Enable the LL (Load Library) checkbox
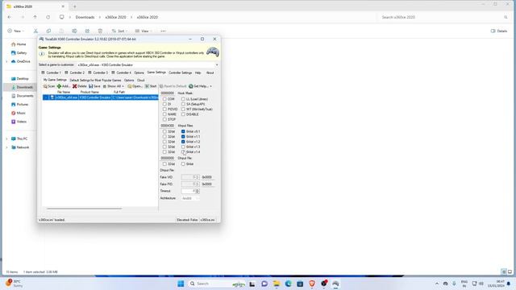516x290 pixels. (183, 99)
